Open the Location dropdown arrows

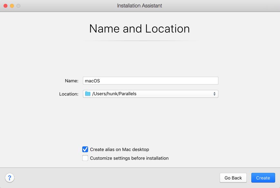tap(214, 94)
